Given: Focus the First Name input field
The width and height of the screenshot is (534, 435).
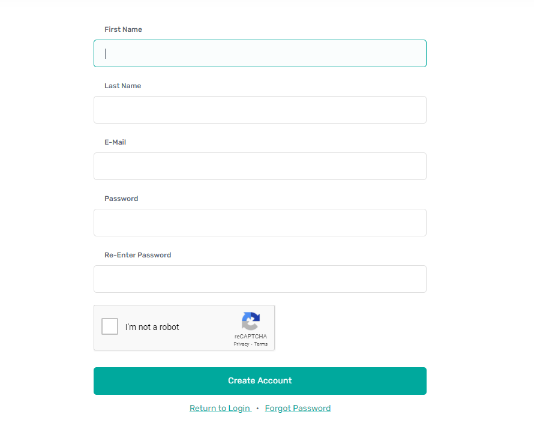Looking at the screenshot, I should [260, 53].
